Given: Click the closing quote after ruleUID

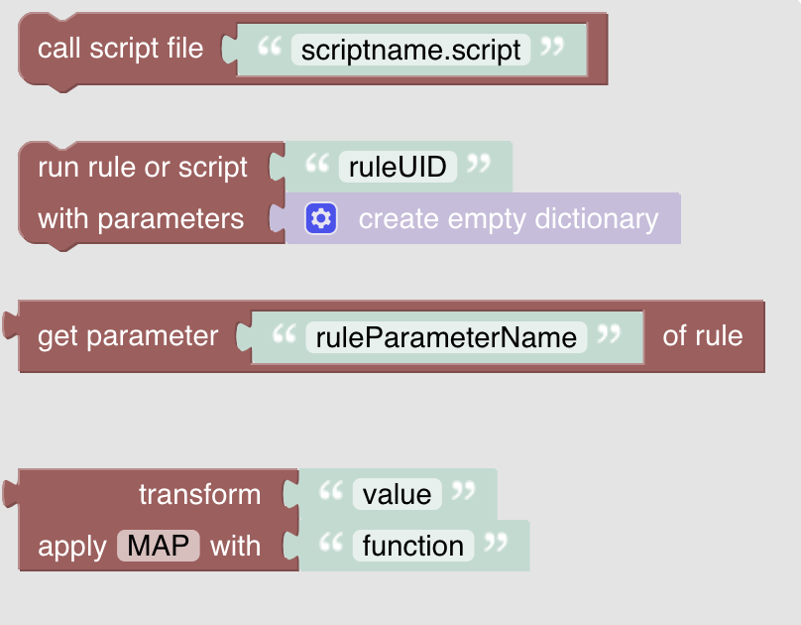Looking at the screenshot, I should point(479,165).
